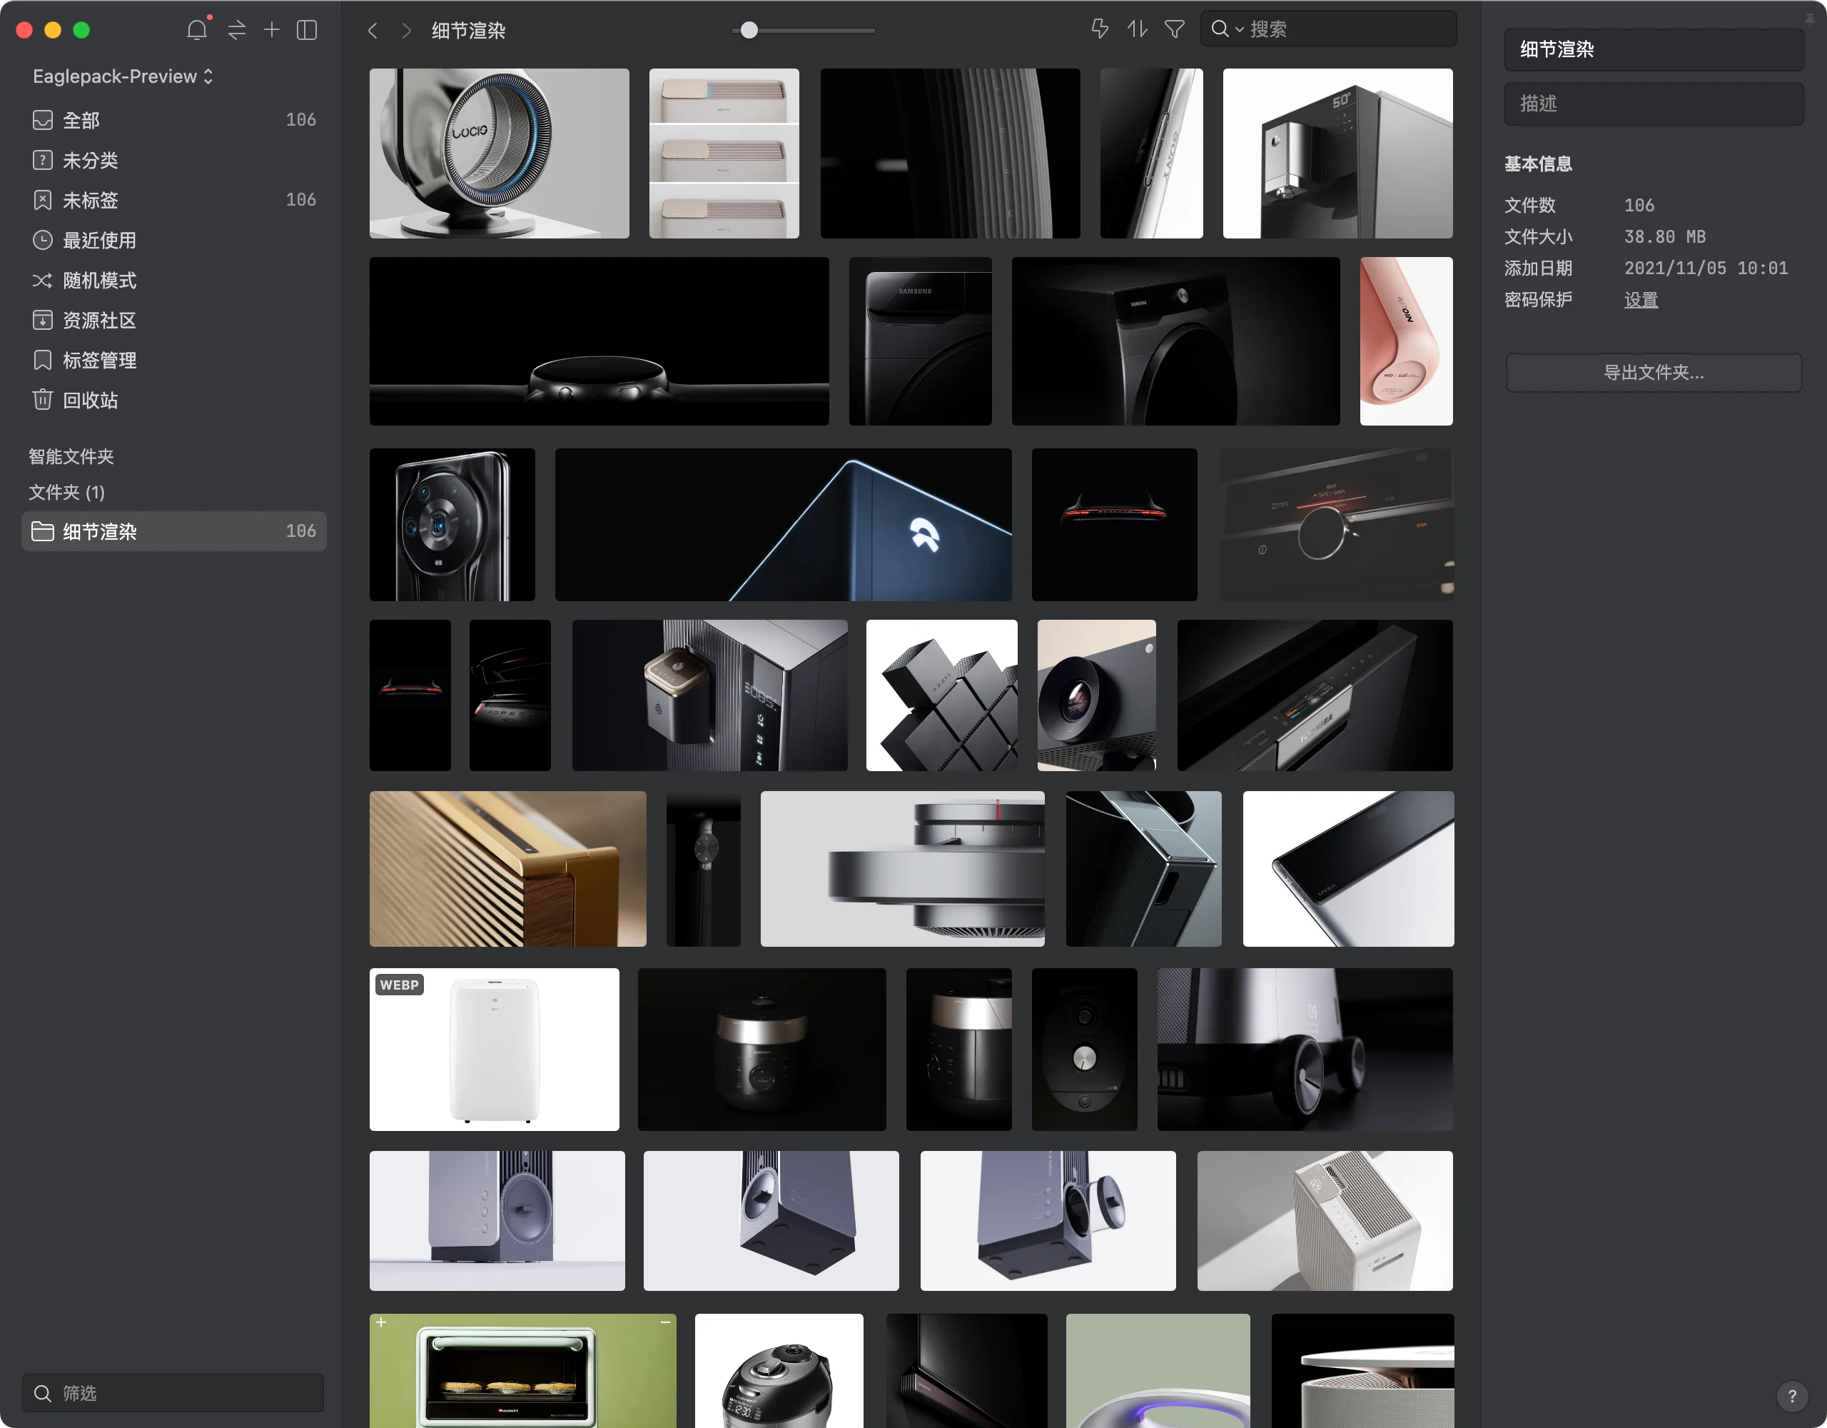Click the 描述 description field
This screenshot has height=1428, width=1827.
(1654, 104)
